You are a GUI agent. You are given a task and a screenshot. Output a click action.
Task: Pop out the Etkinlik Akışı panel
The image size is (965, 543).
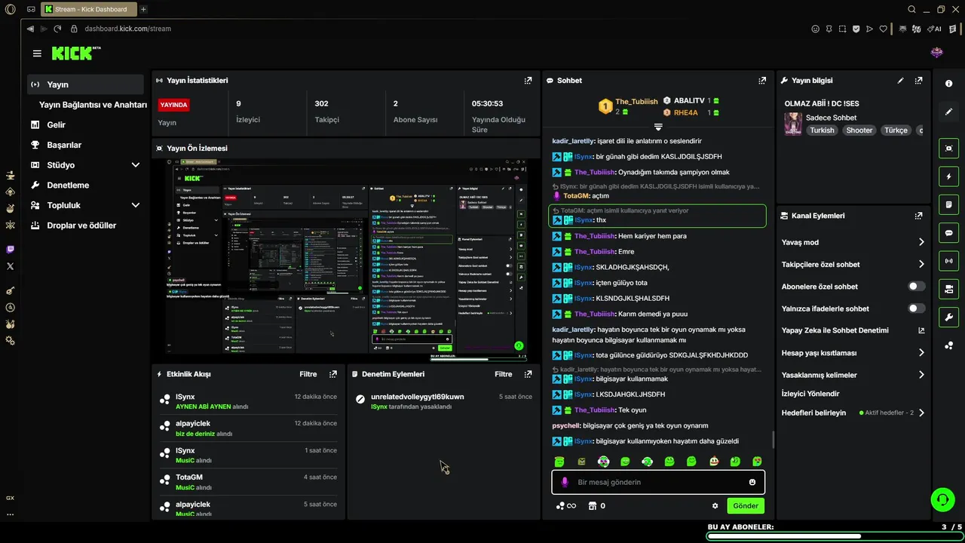coord(333,374)
